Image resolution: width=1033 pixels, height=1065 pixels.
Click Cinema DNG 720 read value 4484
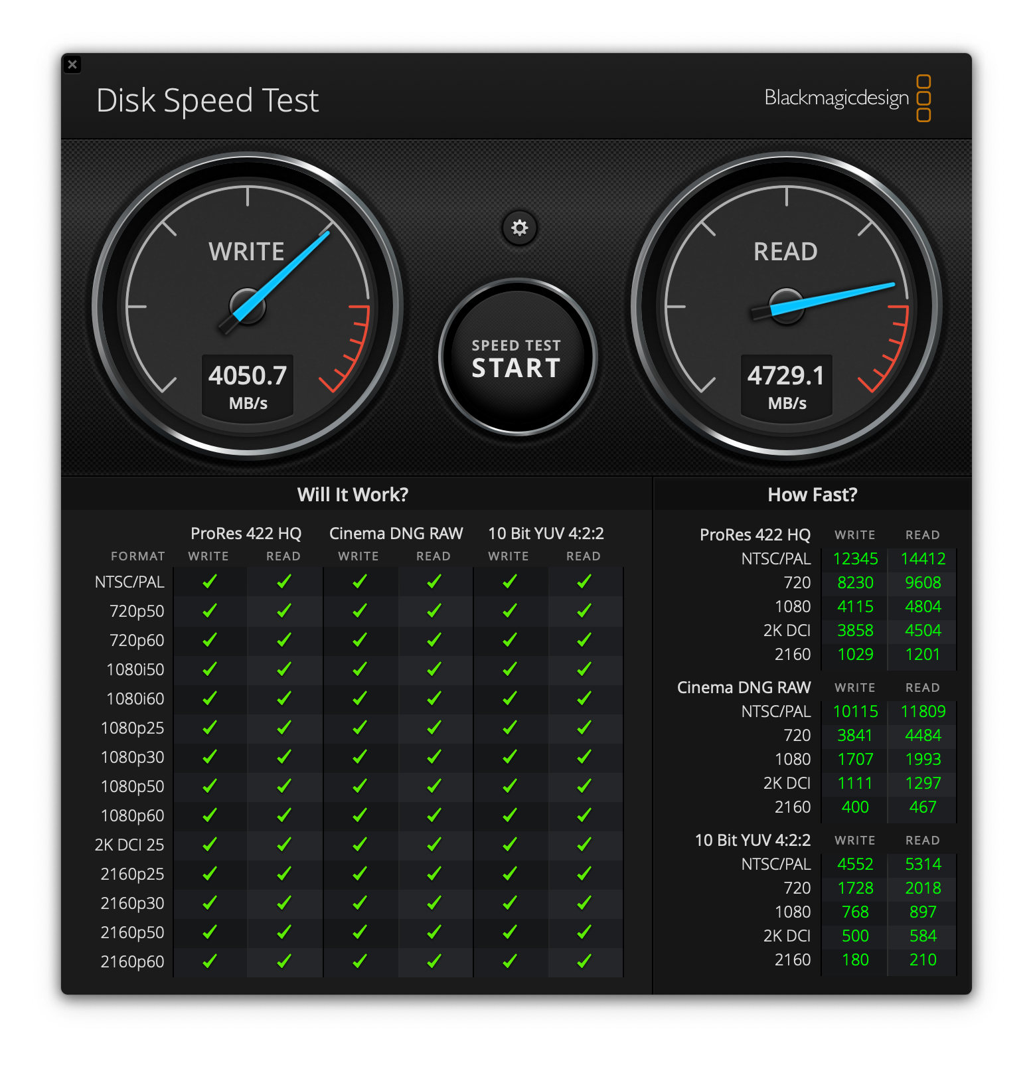point(923,736)
